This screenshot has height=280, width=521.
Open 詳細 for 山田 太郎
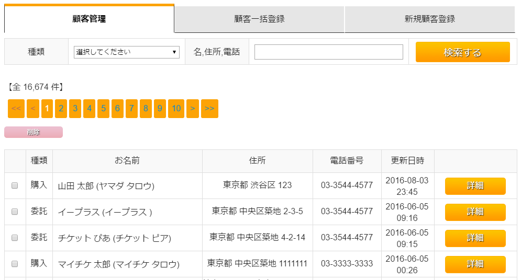[475, 186]
